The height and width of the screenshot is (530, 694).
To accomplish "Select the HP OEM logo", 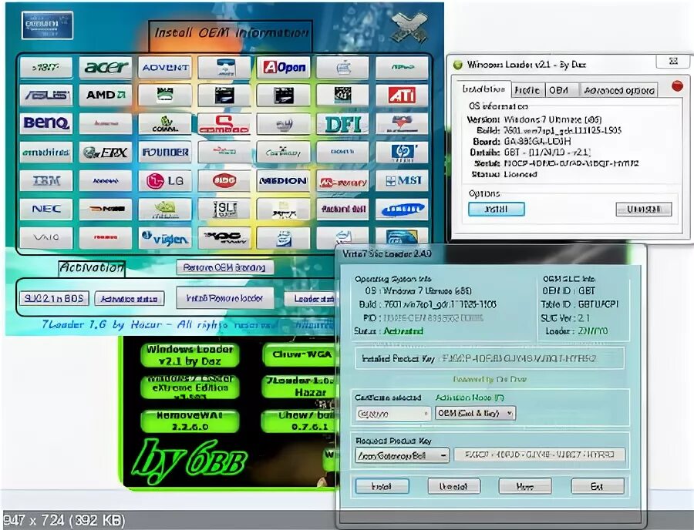I will 402,152.
